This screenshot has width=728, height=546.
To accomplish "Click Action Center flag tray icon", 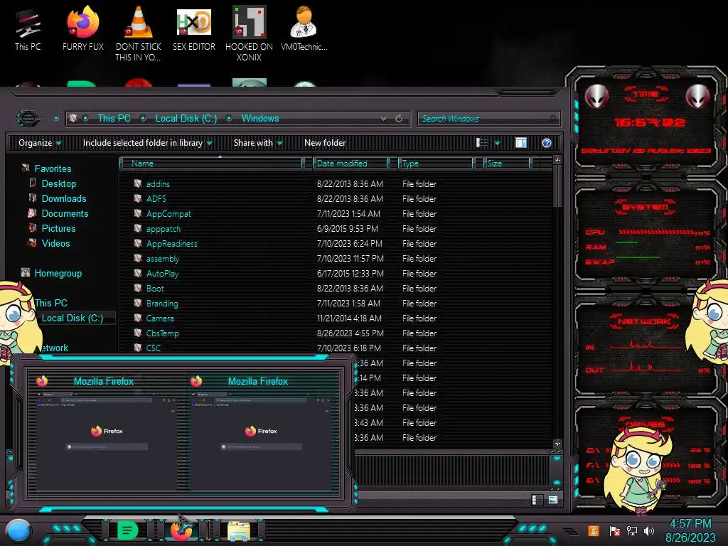I will [614, 530].
